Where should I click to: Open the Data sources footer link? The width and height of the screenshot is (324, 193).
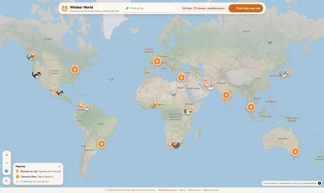point(194,190)
